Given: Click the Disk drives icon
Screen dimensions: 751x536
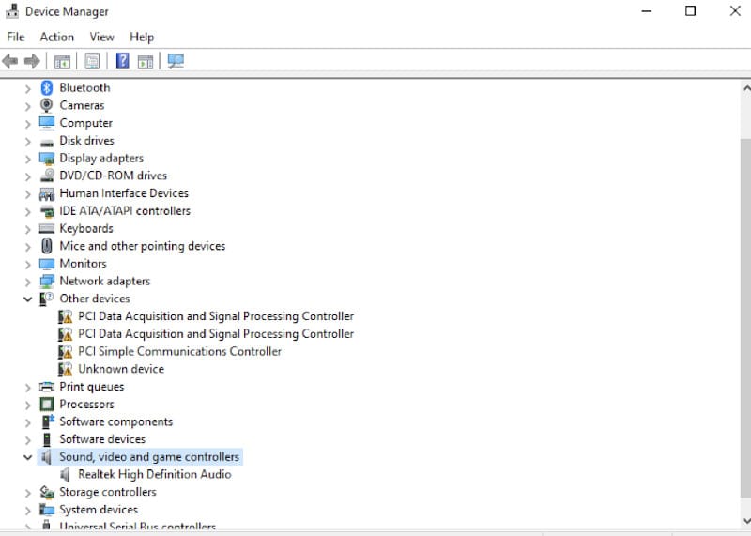Looking at the screenshot, I should click(x=47, y=143).
